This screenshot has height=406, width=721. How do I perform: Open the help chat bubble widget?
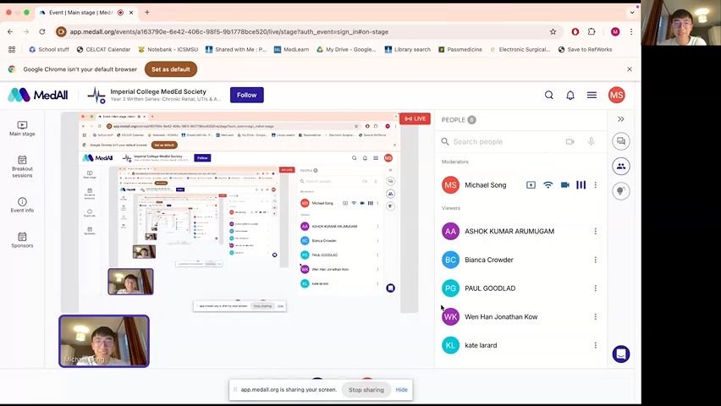[x=621, y=354]
